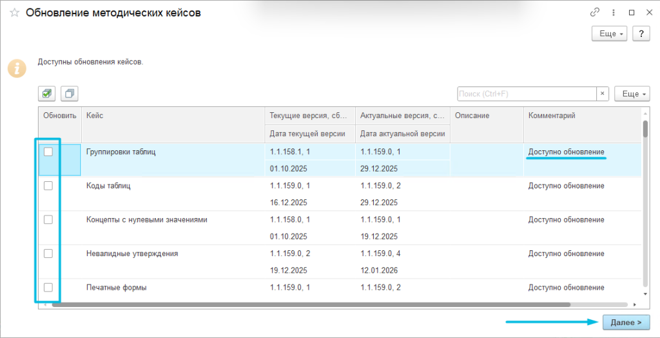The height and width of the screenshot is (338, 660).
Task: Click the Актуальные версия column header
Action: [403, 116]
